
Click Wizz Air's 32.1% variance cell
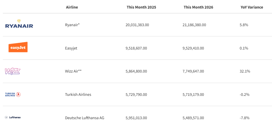[x=245, y=71]
